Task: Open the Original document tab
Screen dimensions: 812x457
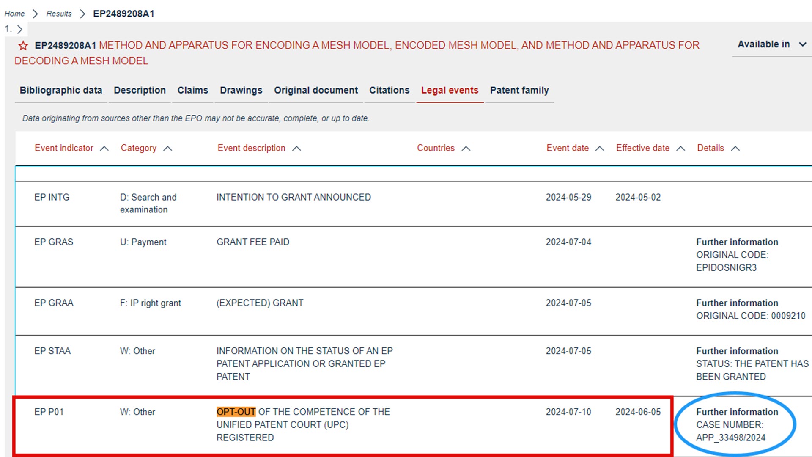Action: 315,90
